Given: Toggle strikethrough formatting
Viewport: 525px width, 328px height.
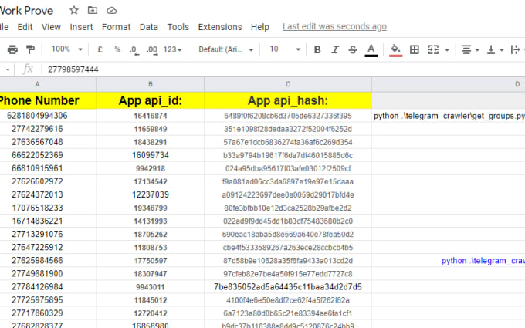Looking at the screenshot, I should (x=353, y=49).
